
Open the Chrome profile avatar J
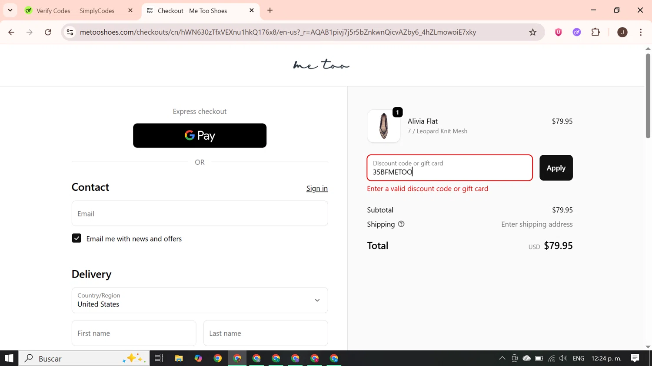coord(622,32)
